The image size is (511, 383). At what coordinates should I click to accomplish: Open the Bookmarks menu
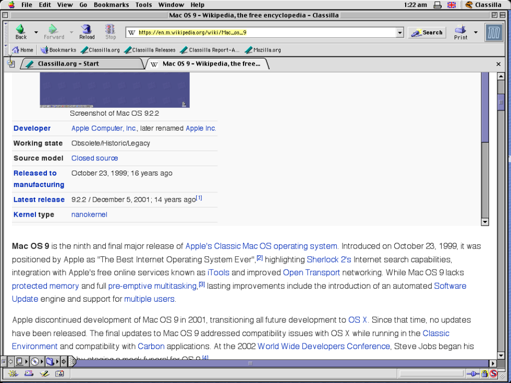coord(110,5)
